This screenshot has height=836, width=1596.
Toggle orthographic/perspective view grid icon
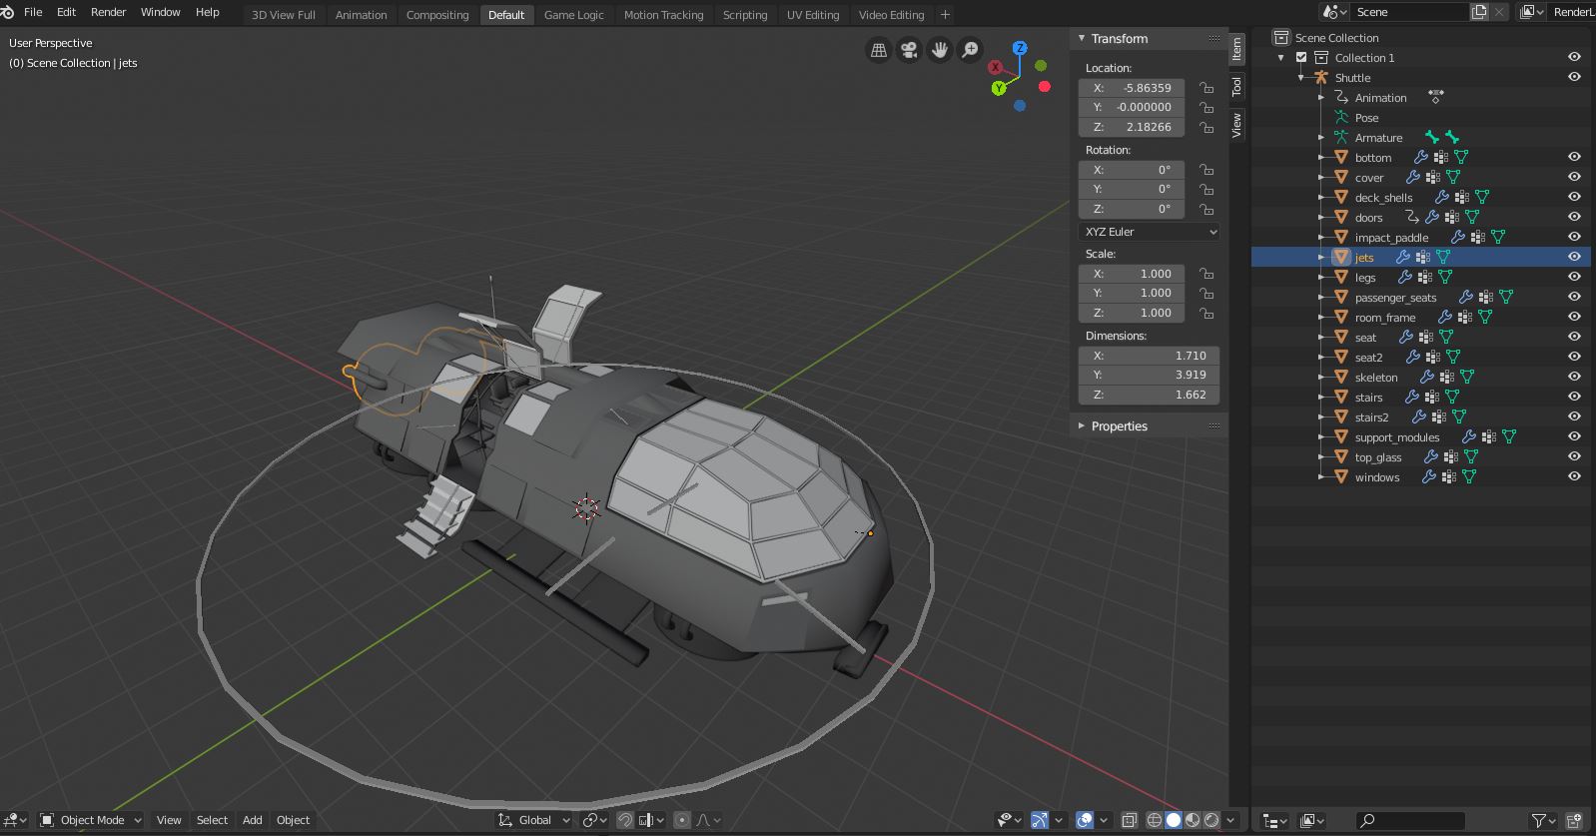(879, 50)
